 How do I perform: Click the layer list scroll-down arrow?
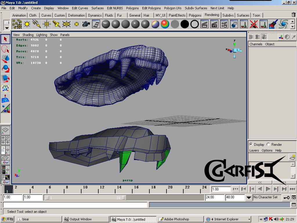coord(293,176)
